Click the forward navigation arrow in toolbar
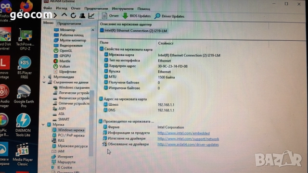This screenshot has width=308, height=173. pyautogui.click(x=55, y=15)
